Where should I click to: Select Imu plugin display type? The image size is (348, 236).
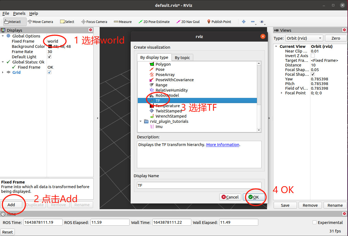pos(159,127)
